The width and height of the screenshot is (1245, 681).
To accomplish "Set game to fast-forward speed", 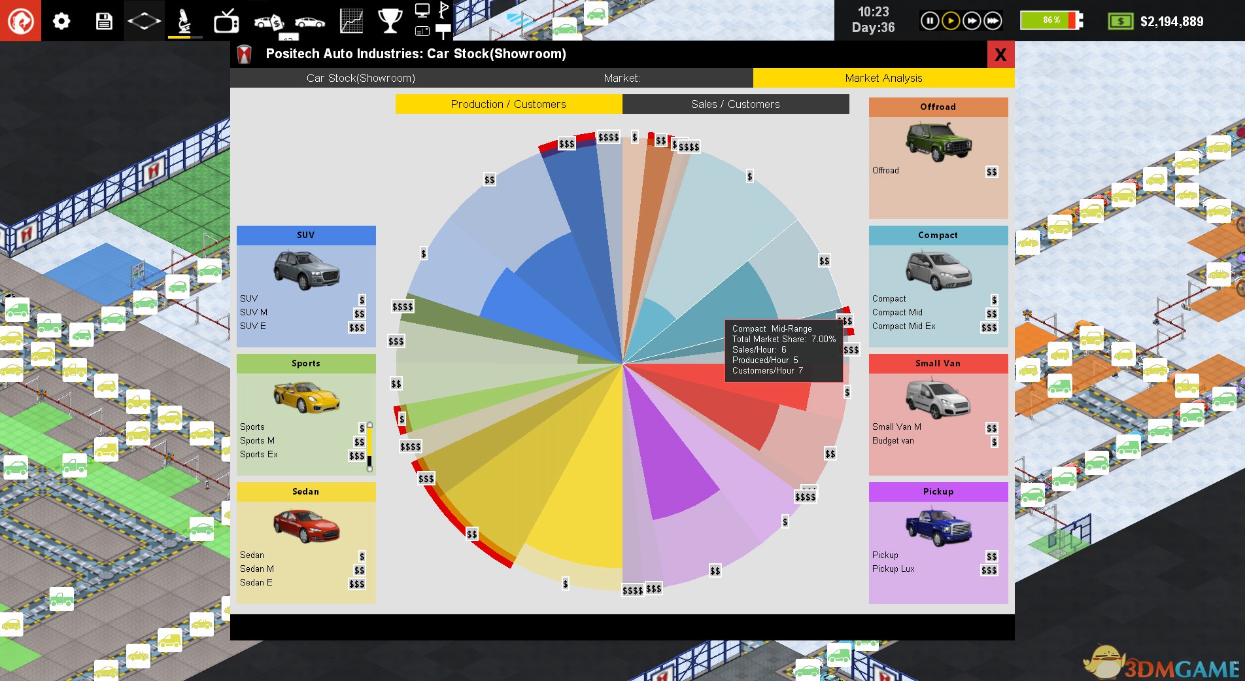I will click(972, 21).
